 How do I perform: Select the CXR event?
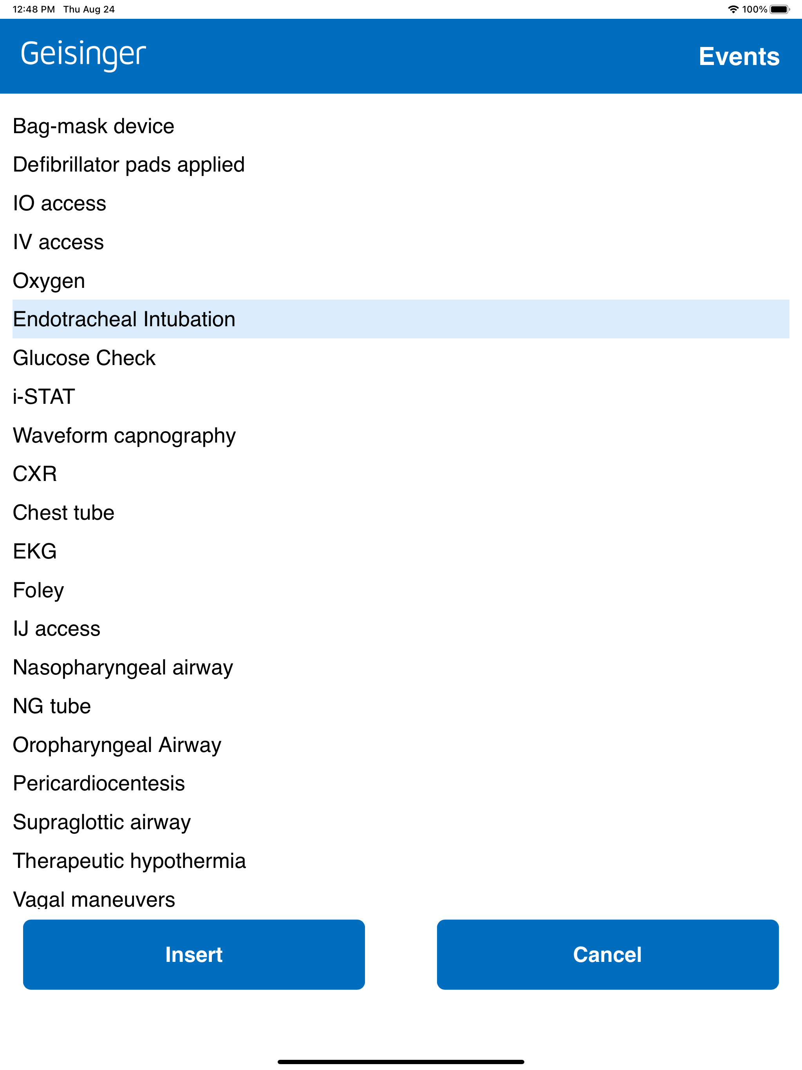pos(401,474)
